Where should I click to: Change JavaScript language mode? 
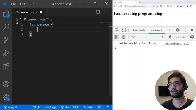click(x=50, y=107)
